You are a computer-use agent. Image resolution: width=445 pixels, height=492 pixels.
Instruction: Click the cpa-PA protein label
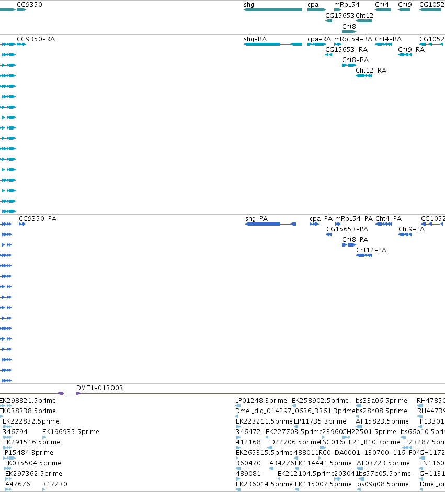coord(321,219)
